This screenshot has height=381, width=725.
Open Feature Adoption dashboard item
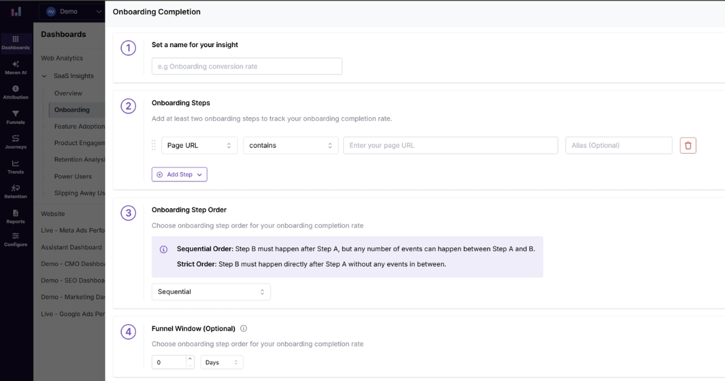(x=79, y=126)
